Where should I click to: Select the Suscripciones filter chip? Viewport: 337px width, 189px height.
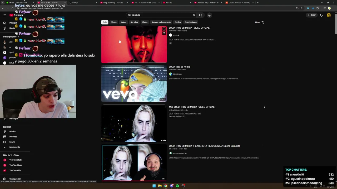[x=191, y=22]
